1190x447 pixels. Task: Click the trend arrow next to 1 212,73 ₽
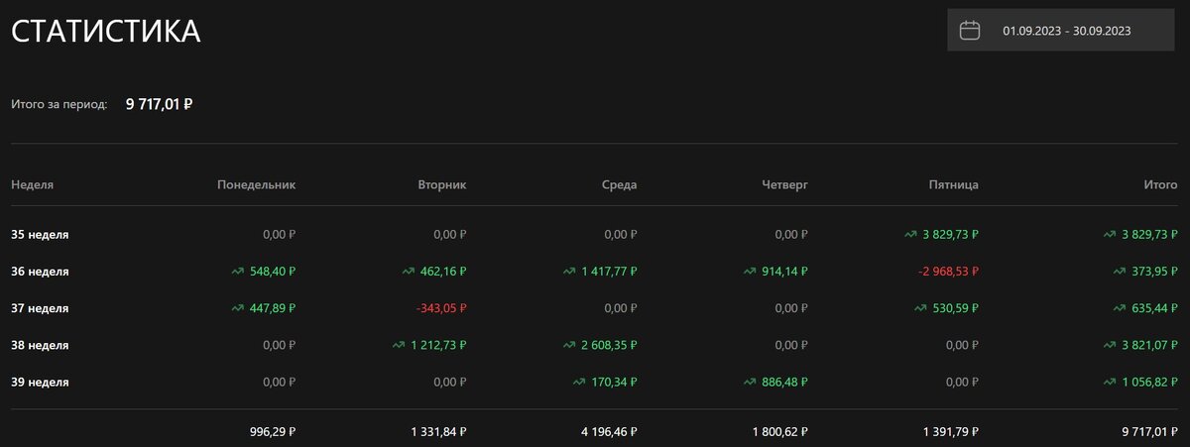pos(398,345)
